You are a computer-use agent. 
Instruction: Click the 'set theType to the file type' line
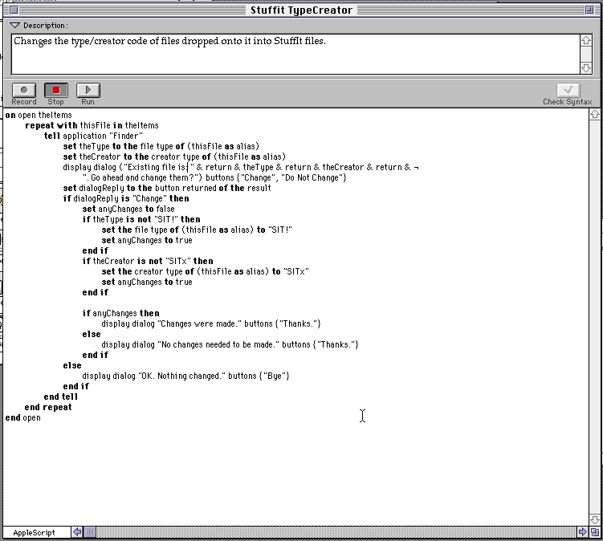[161, 146]
